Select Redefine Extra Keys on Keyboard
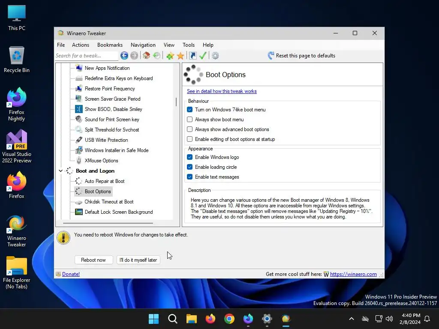This screenshot has width=439, height=329. (x=119, y=78)
